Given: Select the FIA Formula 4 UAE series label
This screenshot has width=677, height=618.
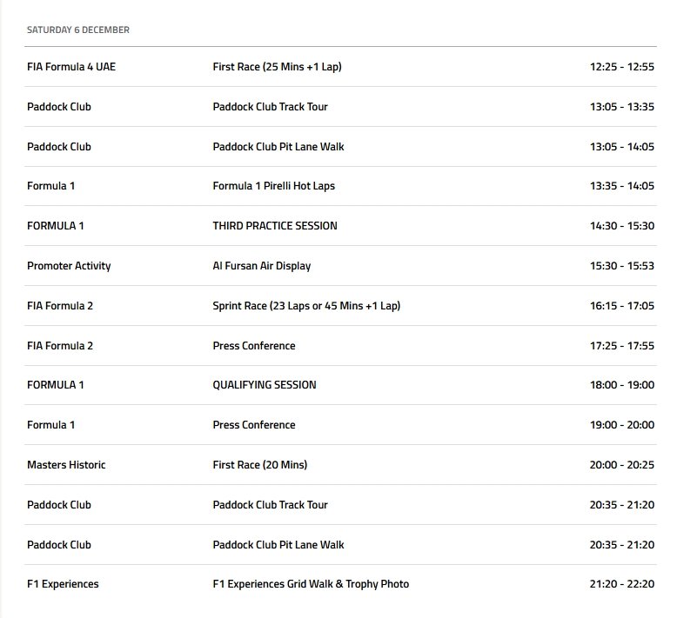Looking at the screenshot, I should click(71, 67).
